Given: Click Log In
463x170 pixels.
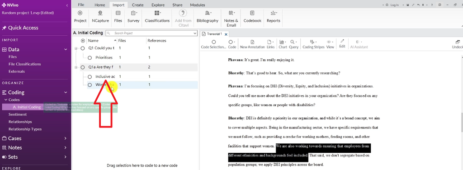Looking at the screenshot, I should [392, 5].
